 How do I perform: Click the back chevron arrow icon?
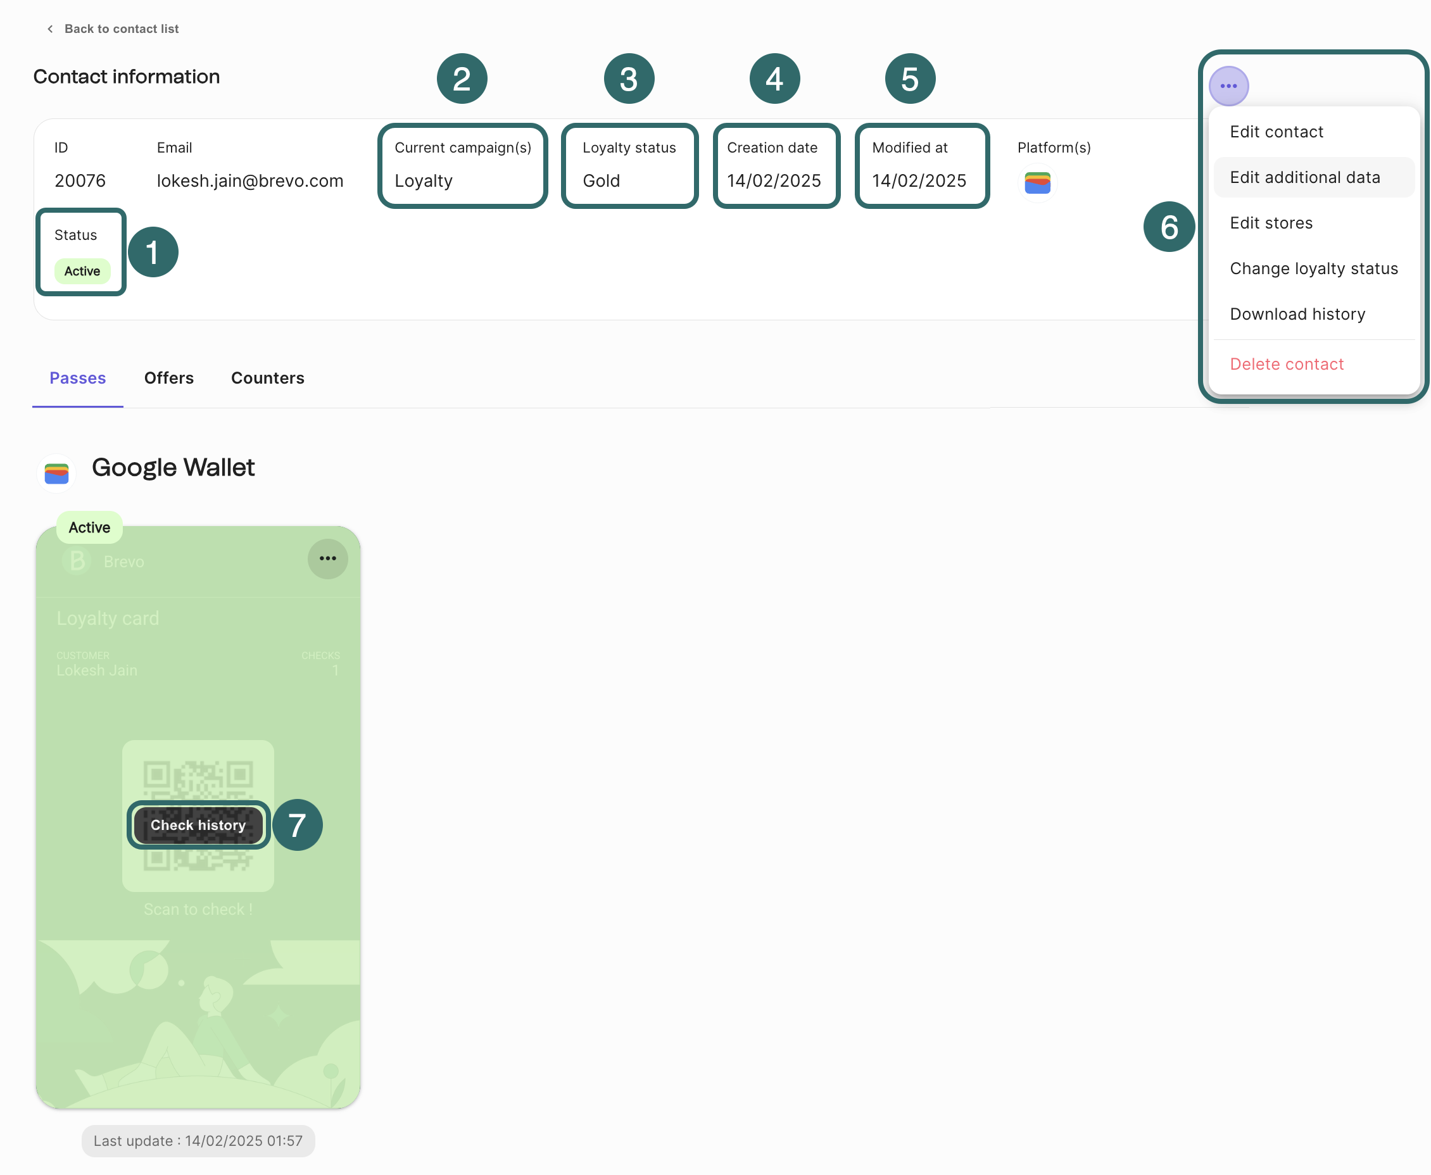click(50, 29)
